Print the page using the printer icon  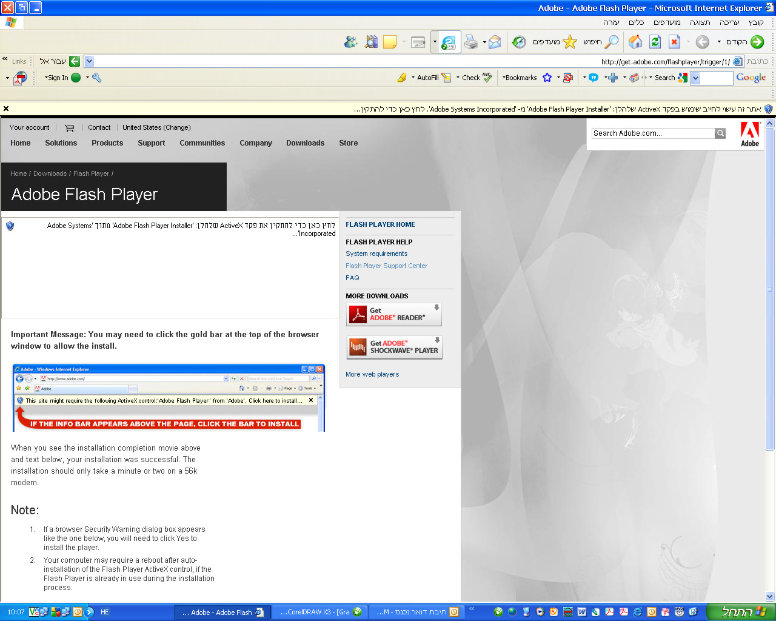[471, 42]
